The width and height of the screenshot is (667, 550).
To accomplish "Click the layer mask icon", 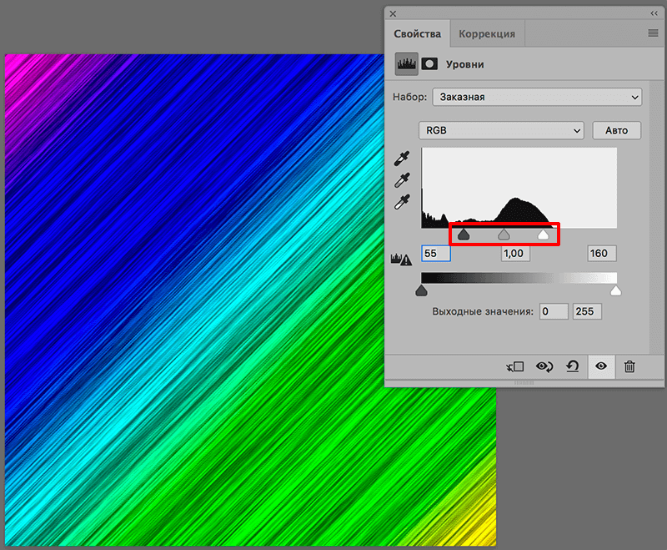I will pyautogui.click(x=429, y=64).
